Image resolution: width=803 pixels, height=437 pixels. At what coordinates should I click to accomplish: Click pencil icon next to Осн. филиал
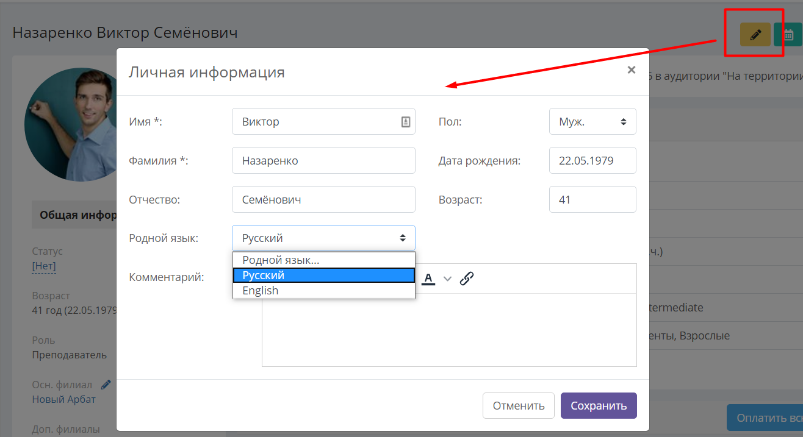(106, 385)
